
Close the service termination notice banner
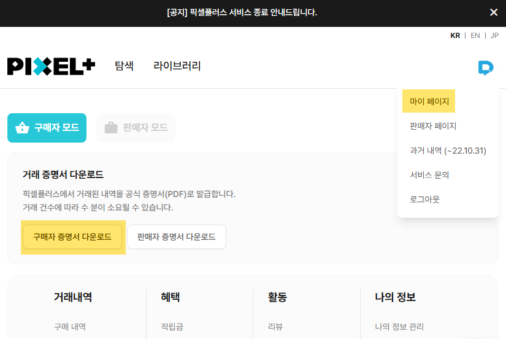pyautogui.click(x=493, y=13)
